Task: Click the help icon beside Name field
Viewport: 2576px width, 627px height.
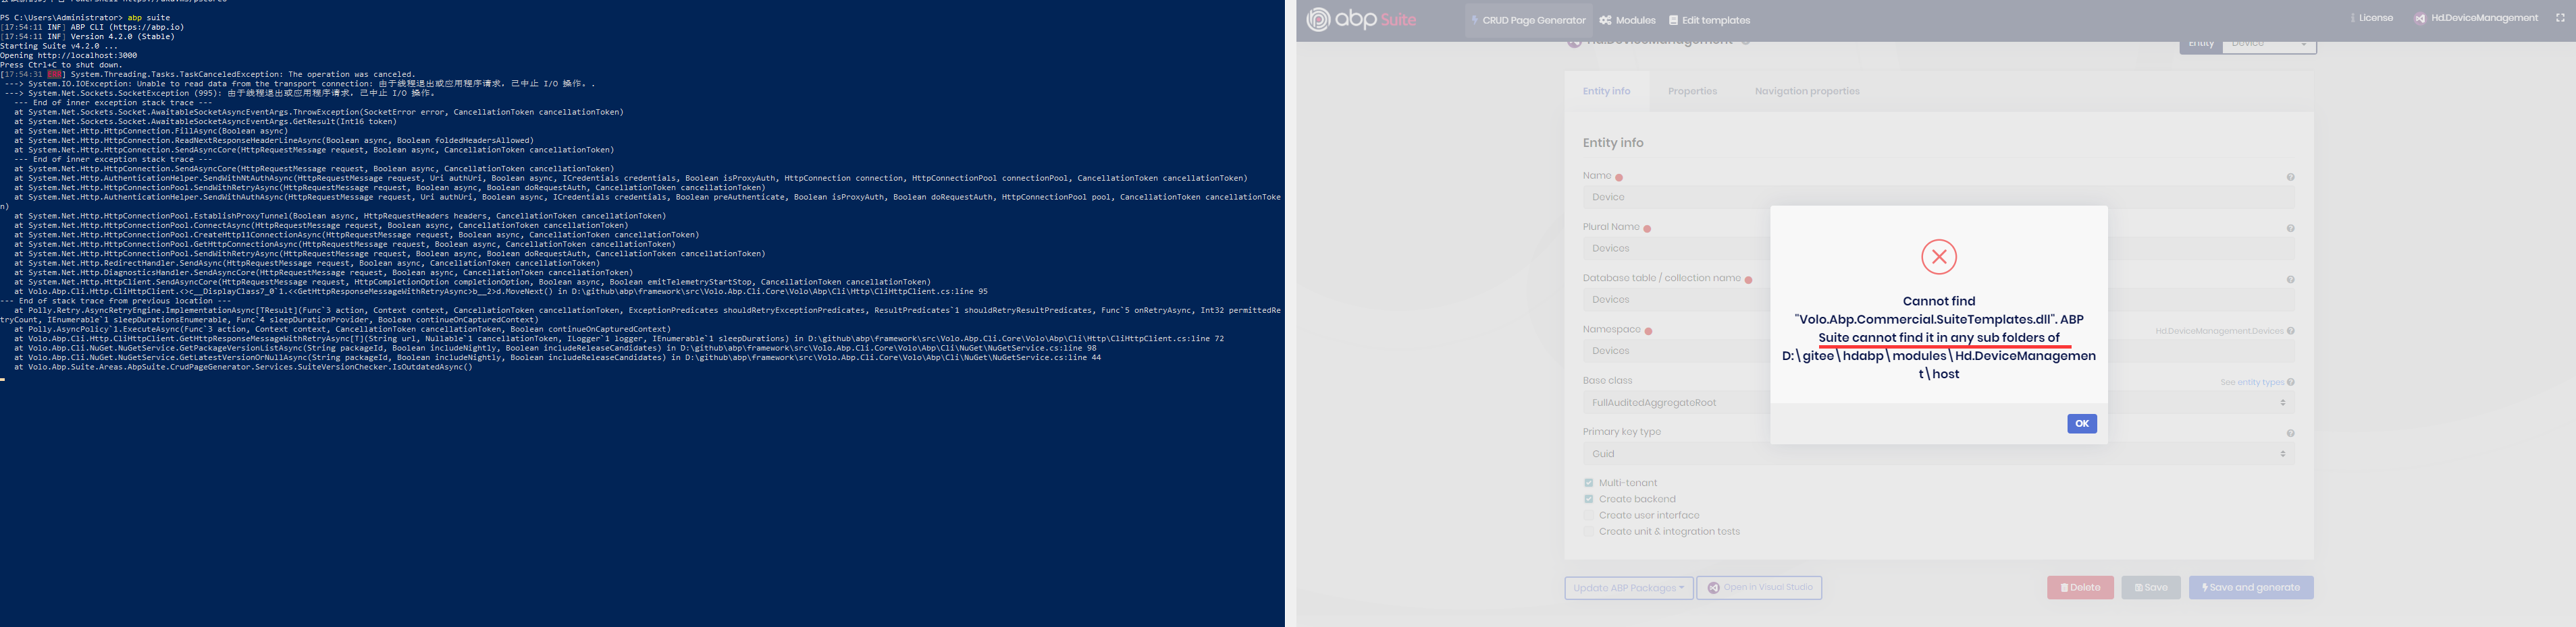Action: pos(2290,178)
